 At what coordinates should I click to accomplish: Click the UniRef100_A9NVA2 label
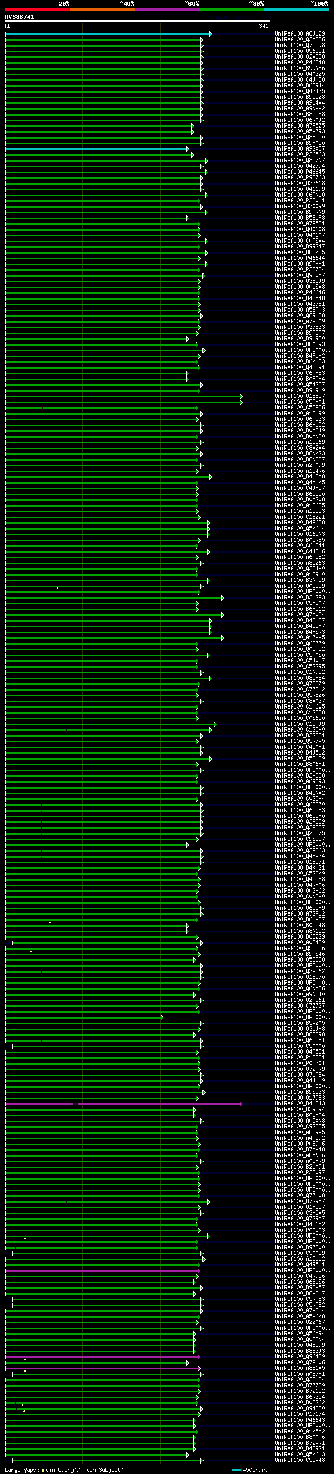tap(300, 109)
